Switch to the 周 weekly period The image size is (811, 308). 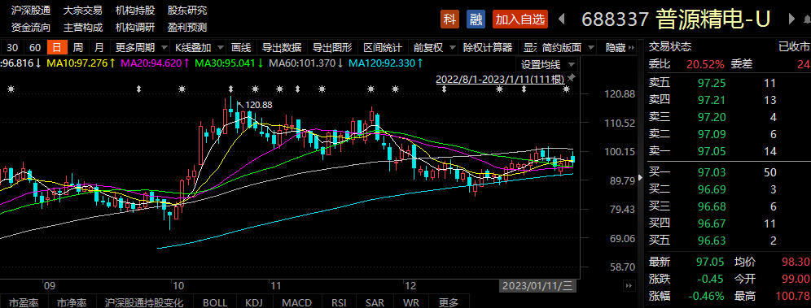77,48
